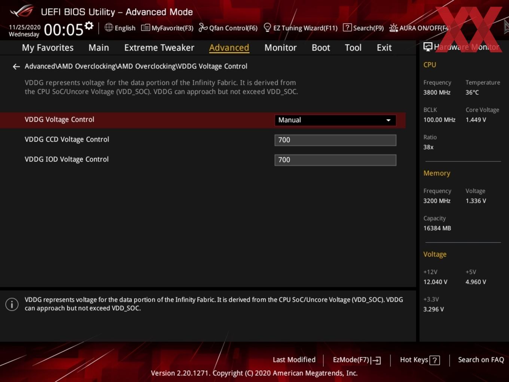
Task: Select the Advanced tab
Action: (229, 48)
